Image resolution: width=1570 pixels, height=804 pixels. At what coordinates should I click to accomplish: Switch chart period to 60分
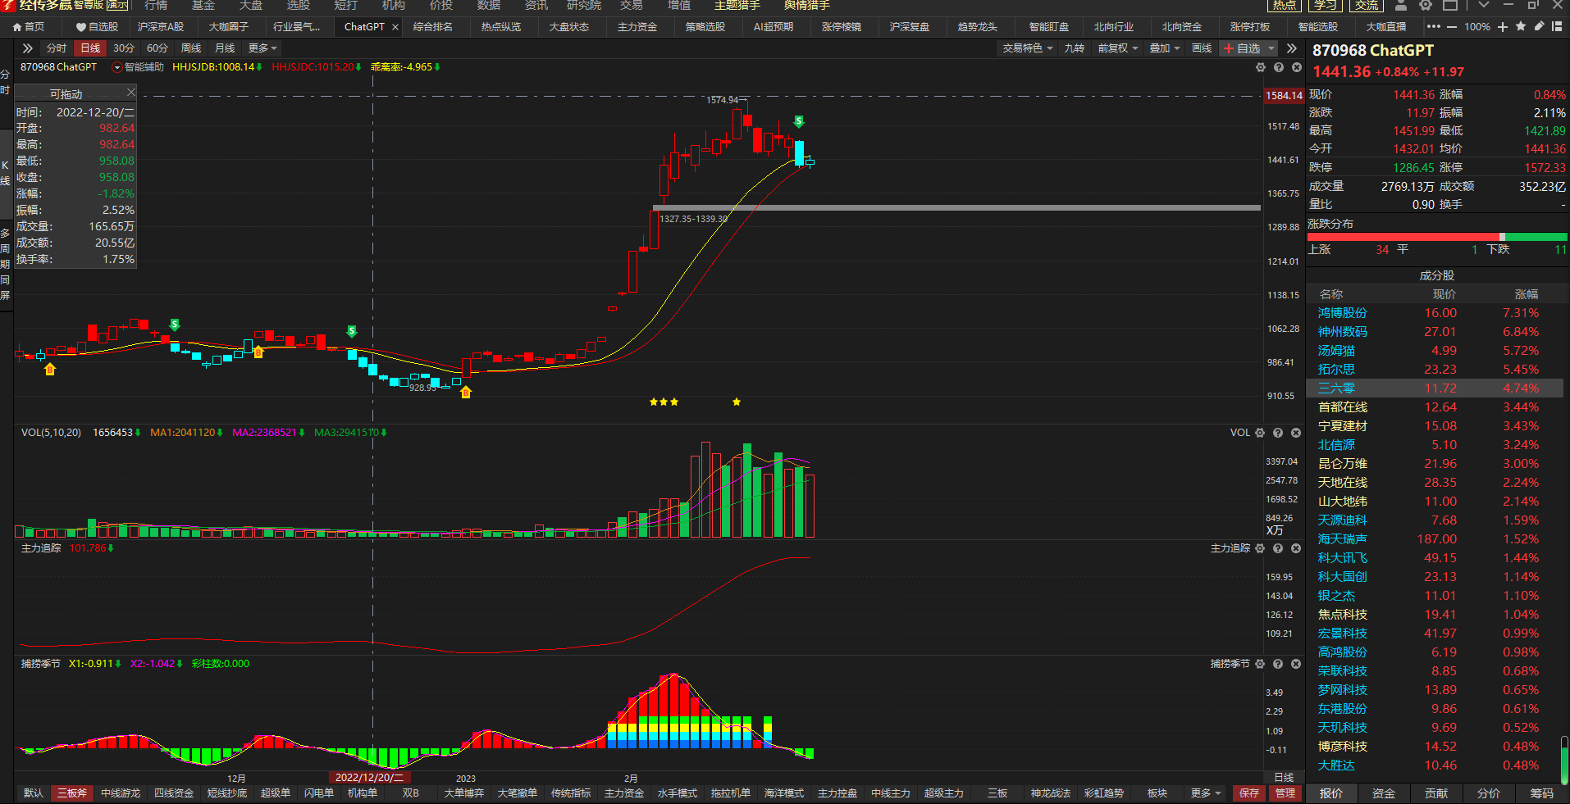(x=157, y=48)
